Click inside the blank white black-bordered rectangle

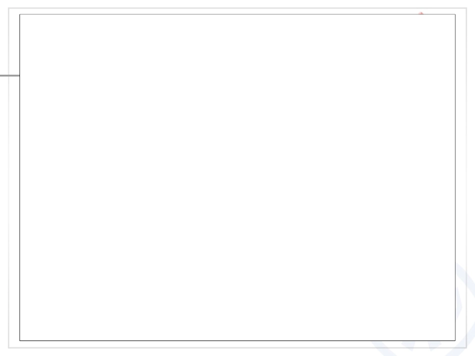click(x=237, y=177)
